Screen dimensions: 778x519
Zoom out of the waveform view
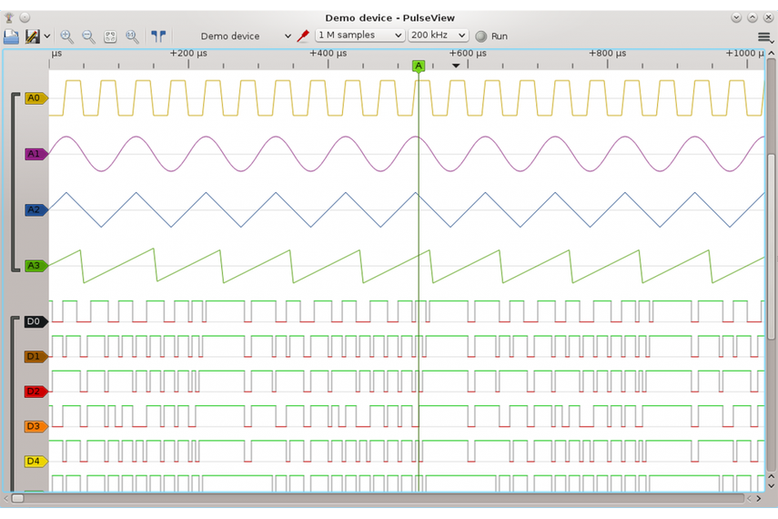coord(88,36)
